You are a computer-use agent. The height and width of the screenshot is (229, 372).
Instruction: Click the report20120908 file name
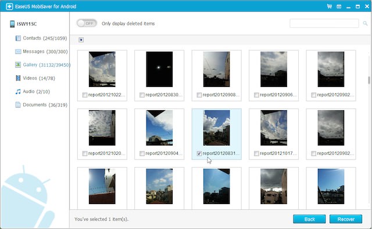coord(221,95)
